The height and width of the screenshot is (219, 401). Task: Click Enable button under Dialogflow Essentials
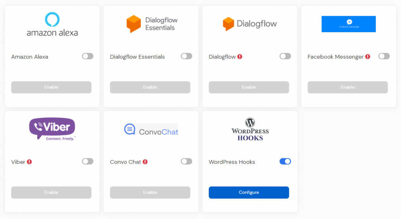(150, 87)
